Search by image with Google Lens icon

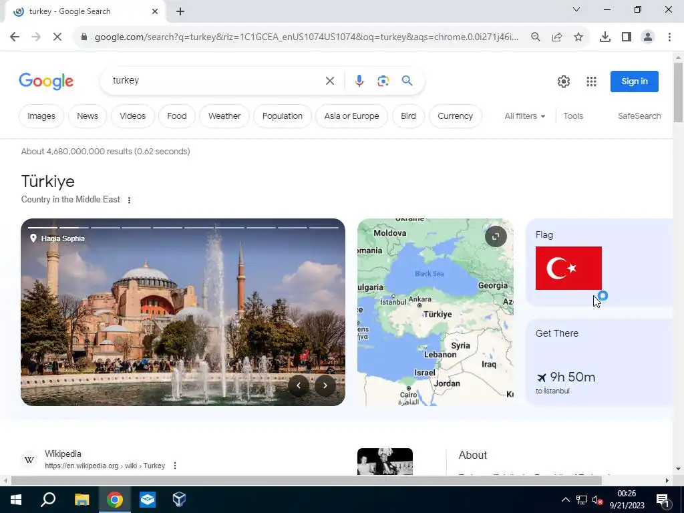click(383, 81)
